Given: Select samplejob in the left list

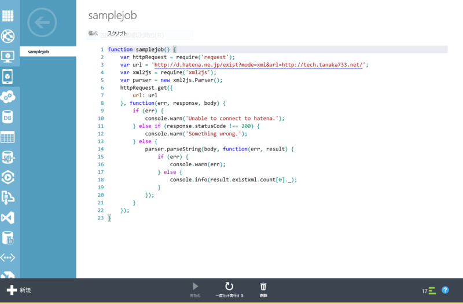Looking at the screenshot, I should [x=48, y=52].
